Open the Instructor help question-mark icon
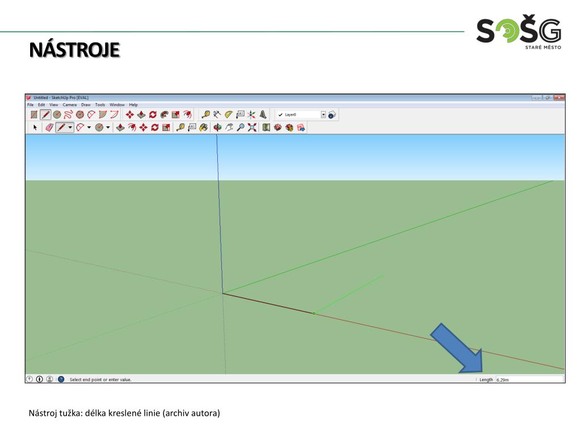This screenshot has height=435, width=581. (x=61, y=379)
